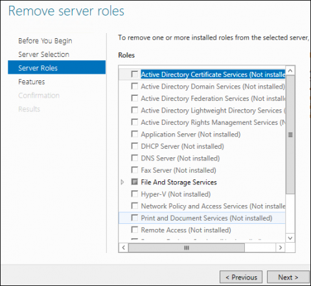This screenshot has width=311, height=286.
Task: Check the DHCP Server checkbox
Action: pyautogui.click(x=135, y=146)
